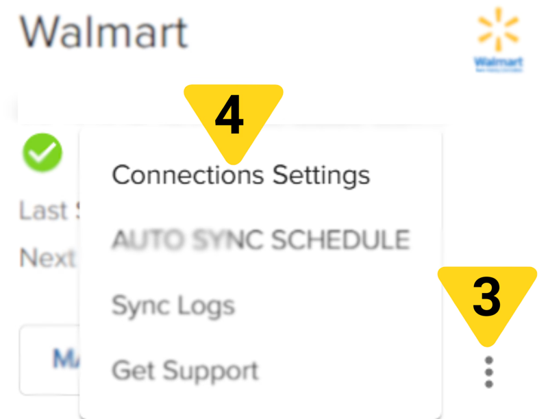
Task: Open the connection actions dropdown
Action: click(x=488, y=371)
